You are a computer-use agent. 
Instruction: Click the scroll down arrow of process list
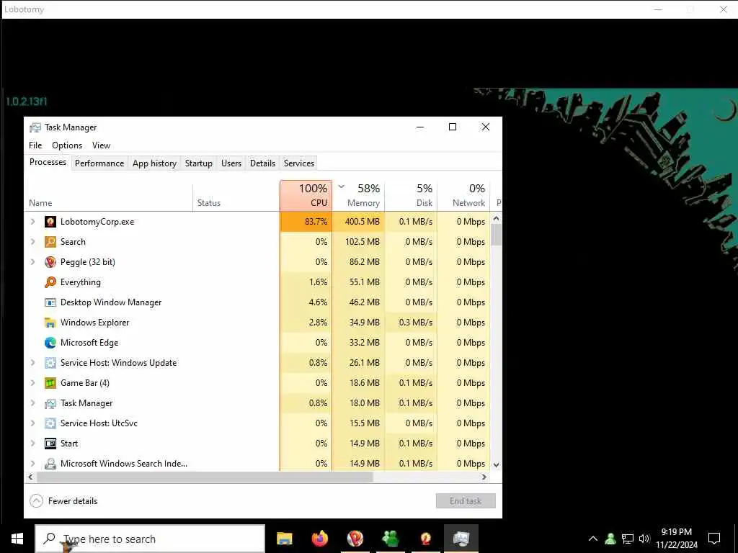click(x=496, y=464)
